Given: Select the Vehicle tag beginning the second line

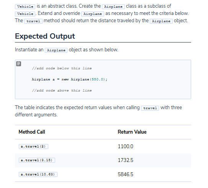Looking at the screenshot, I should [x=25, y=14].
